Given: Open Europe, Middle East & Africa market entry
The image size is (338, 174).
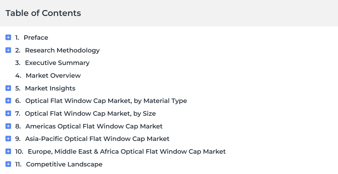Looking at the screenshot, I should coord(127,152).
